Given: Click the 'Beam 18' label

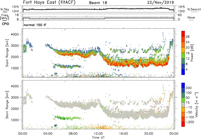Looking at the screenshot, I should click(98, 3).
